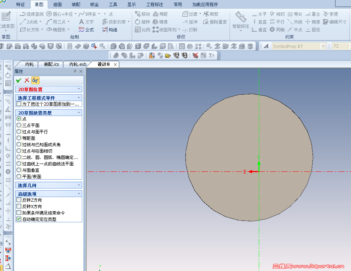Pin the 属性 panel

pyautogui.click(x=75, y=71)
